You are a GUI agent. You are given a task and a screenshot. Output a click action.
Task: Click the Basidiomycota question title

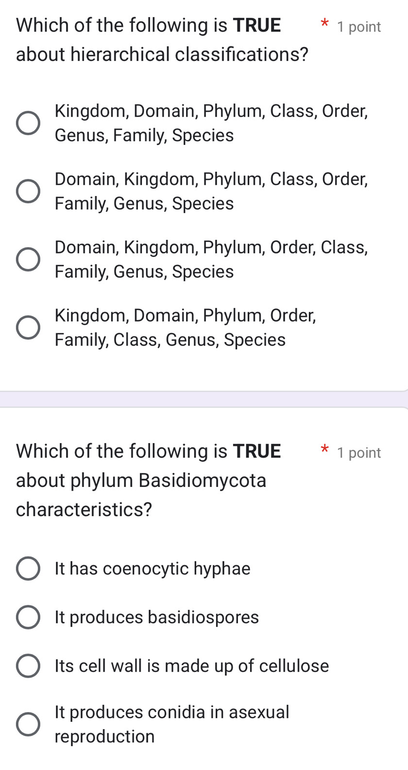(148, 479)
